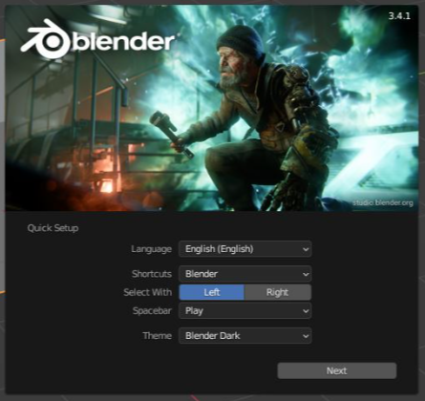425x401 pixels.
Task: Open the Language dropdown showing English (English)
Action: pyautogui.click(x=245, y=249)
